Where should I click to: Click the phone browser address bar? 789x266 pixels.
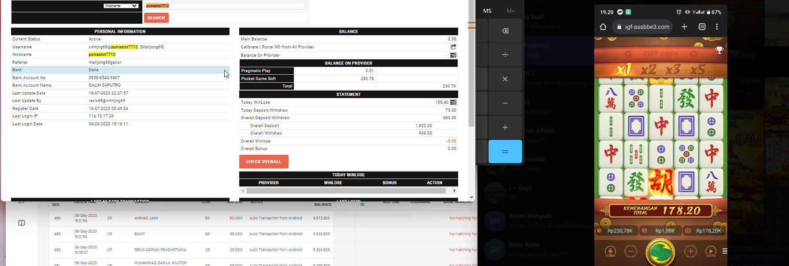643,27
